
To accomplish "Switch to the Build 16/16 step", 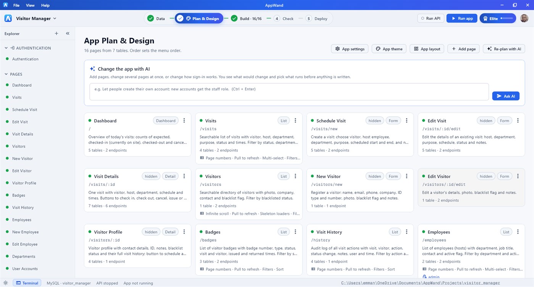I will (246, 18).
